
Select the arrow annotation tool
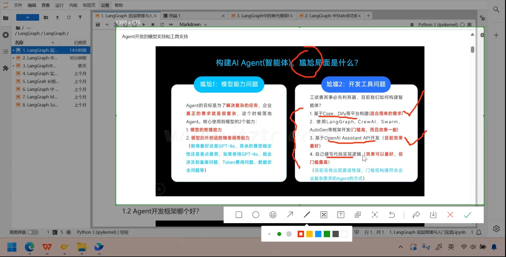tap(290, 215)
